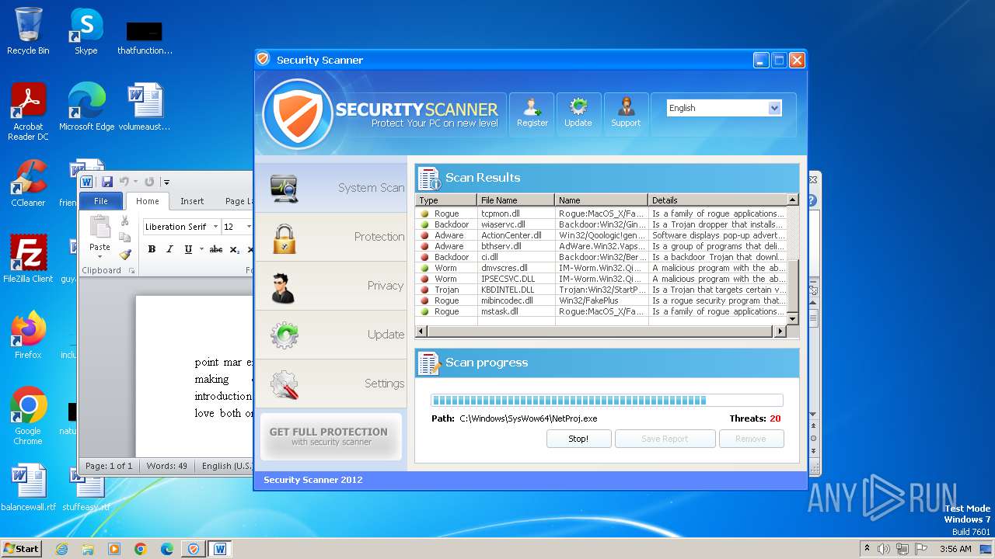This screenshot has height=559, width=995.
Task: Switch to the Home tab in Word
Action: tap(148, 201)
